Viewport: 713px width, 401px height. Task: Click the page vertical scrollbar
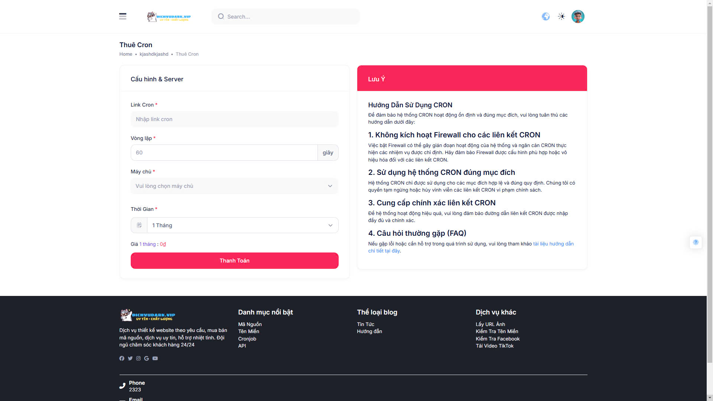710,186
